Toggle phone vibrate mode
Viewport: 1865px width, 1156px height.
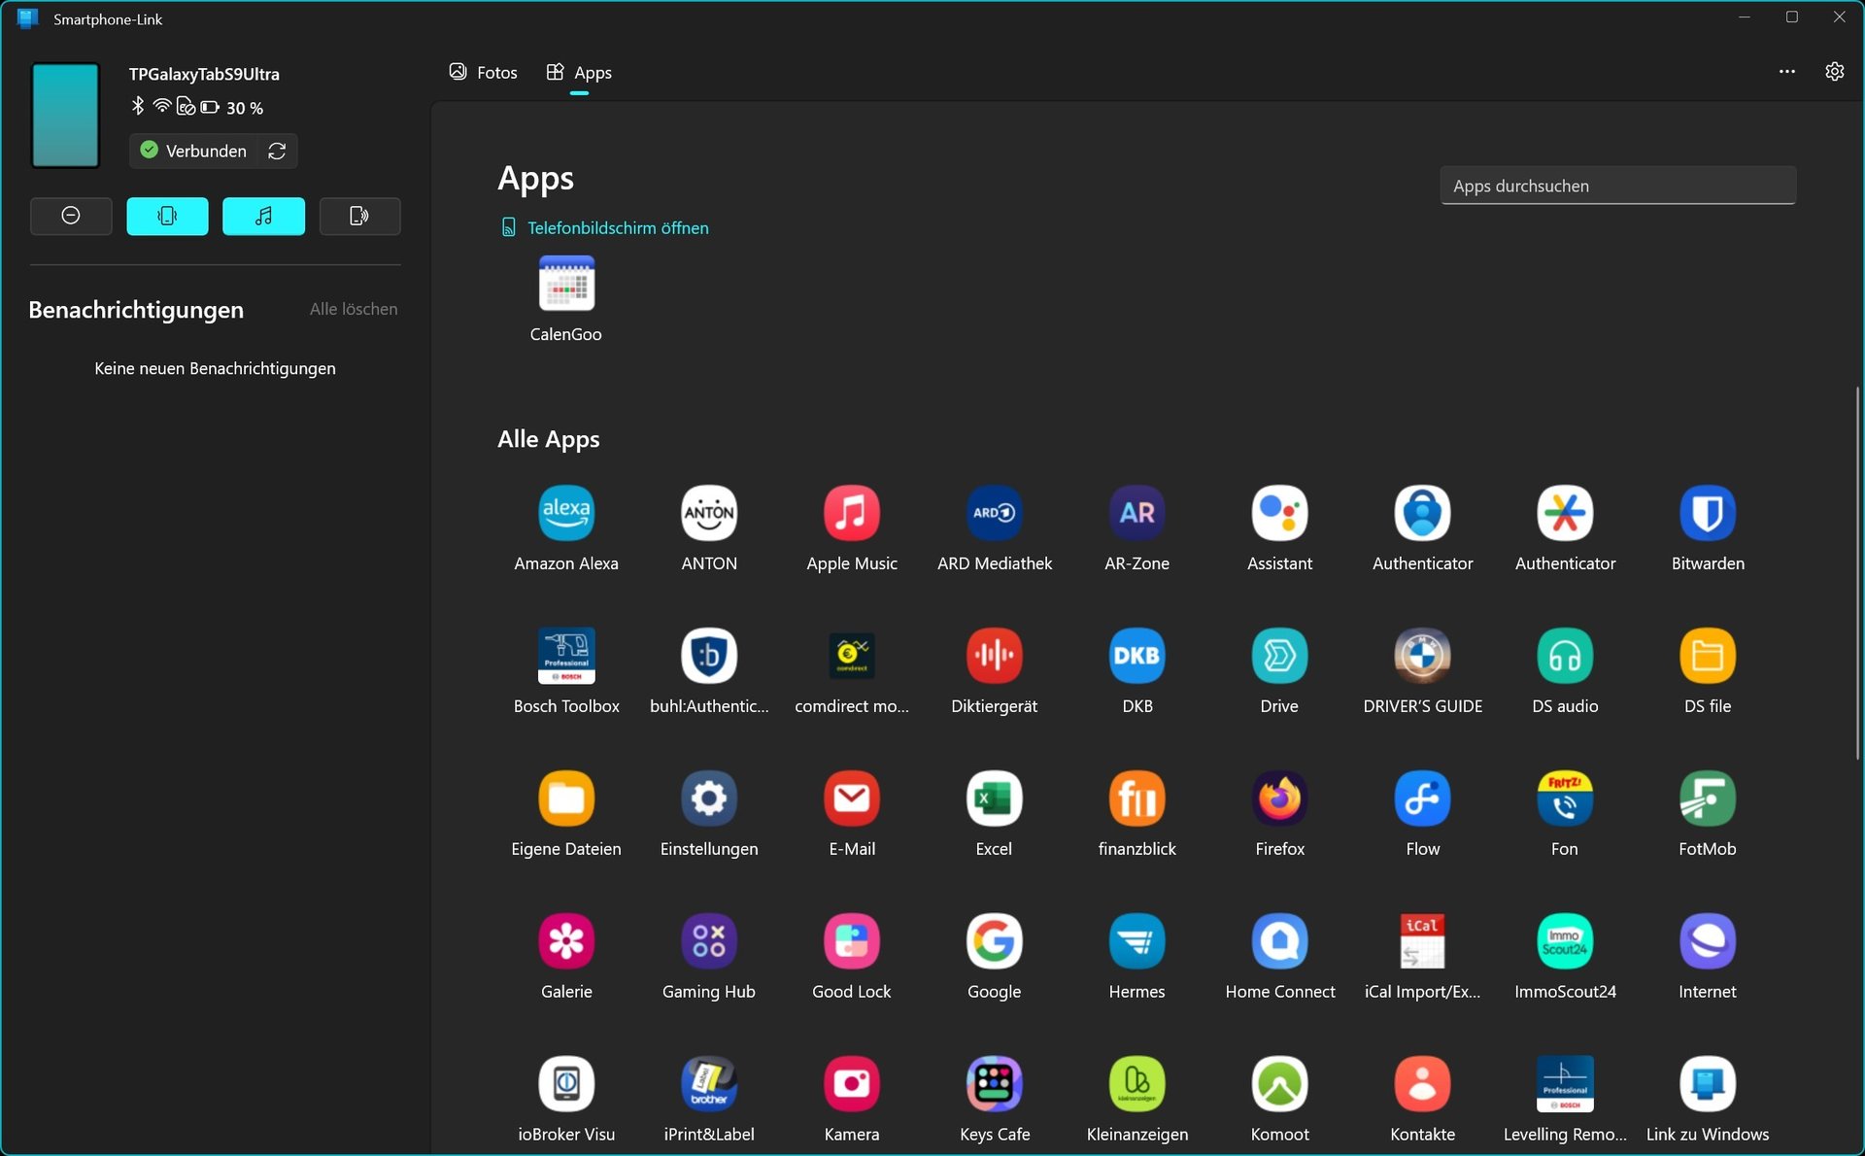pyautogui.click(x=167, y=216)
